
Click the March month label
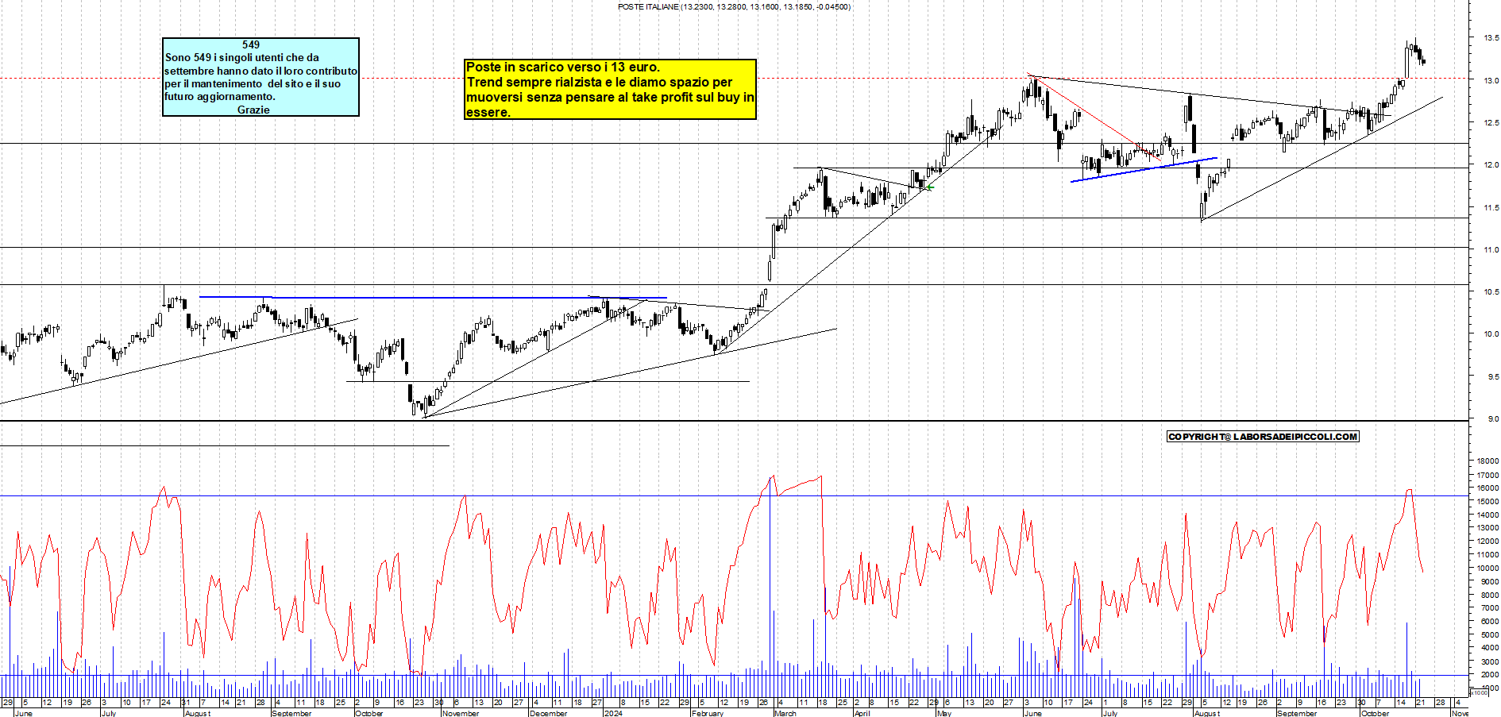tap(785, 713)
